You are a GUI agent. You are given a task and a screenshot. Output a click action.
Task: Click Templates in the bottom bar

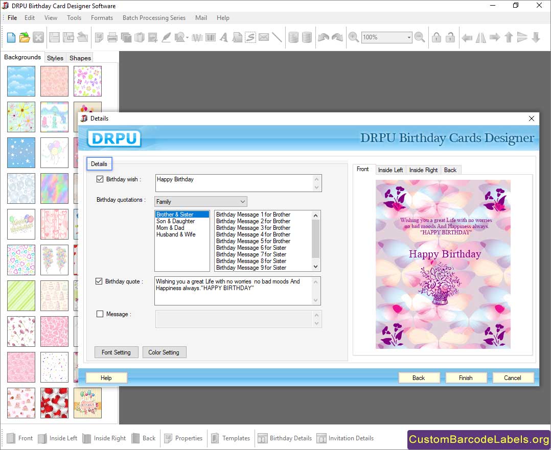(231, 438)
